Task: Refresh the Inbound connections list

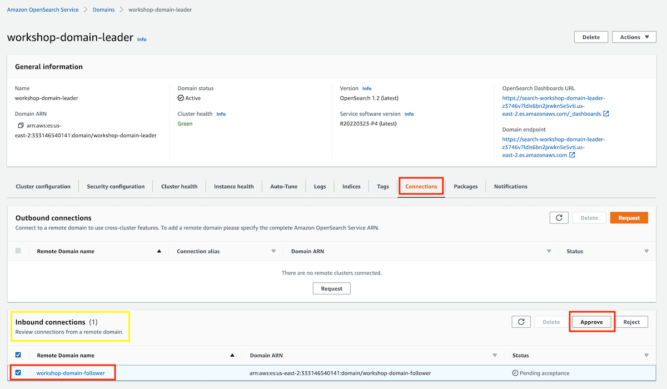Action: coord(521,322)
